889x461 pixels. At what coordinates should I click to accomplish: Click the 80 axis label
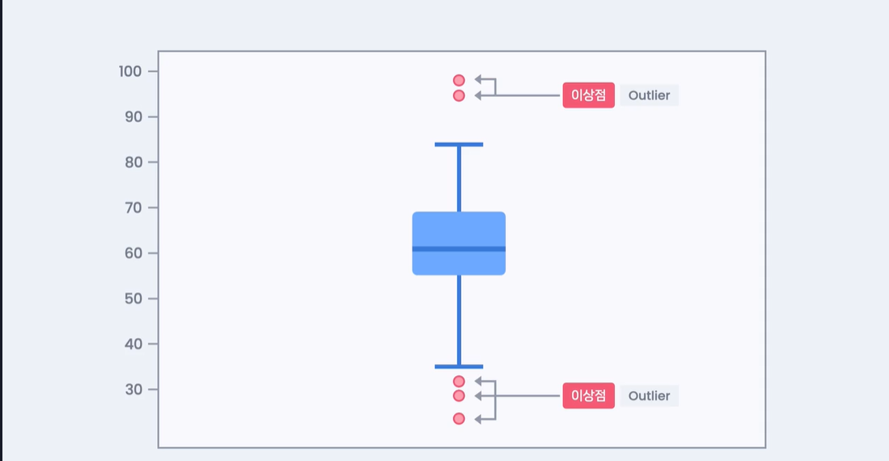tap(133, 163)
